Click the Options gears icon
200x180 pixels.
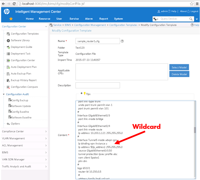click(x=8, y=124)
